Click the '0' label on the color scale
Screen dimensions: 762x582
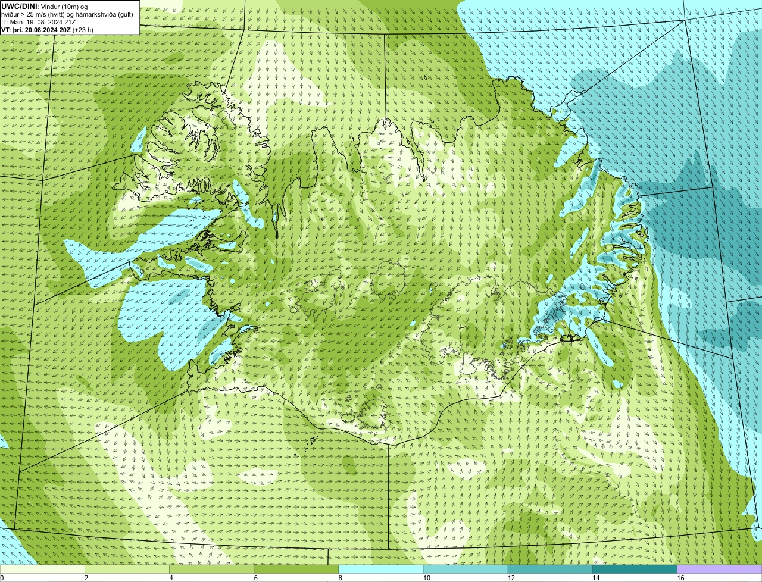tap(2, 578)
